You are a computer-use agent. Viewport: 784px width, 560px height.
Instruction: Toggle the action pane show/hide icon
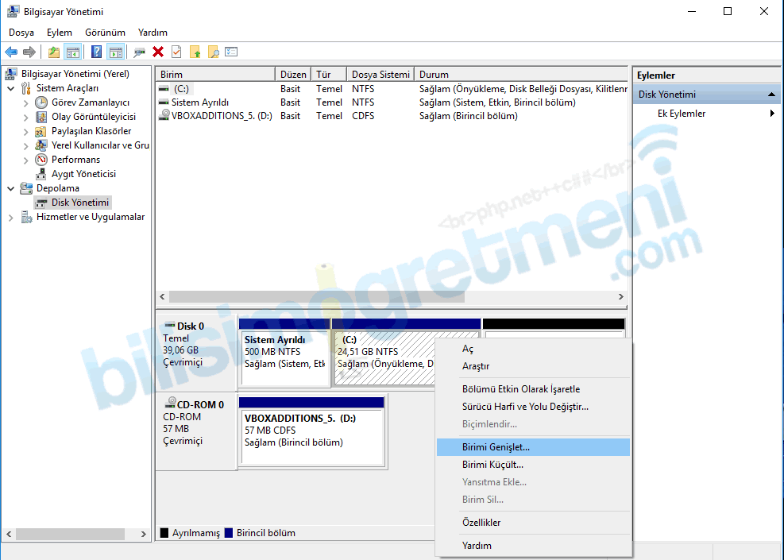pyautogui.click(x=116, y=52)
